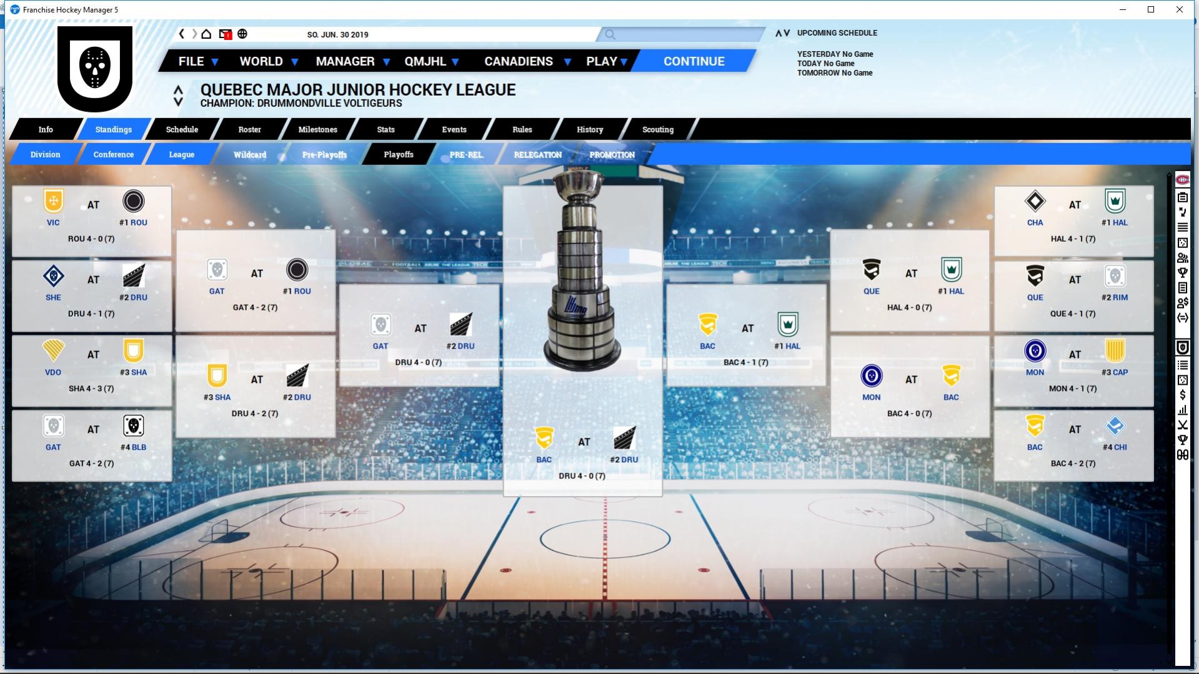This screenshot has width=1199, height=674.
Task: Expand the CANADIENS dropdown menu
Action: 527,61
